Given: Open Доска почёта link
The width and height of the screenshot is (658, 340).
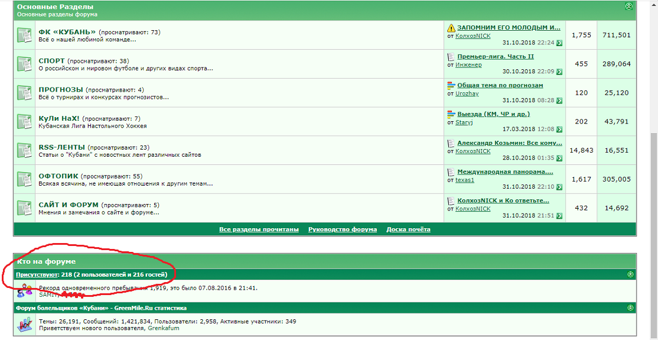Looking at the screenshot, I should click(x=408, y=229).
